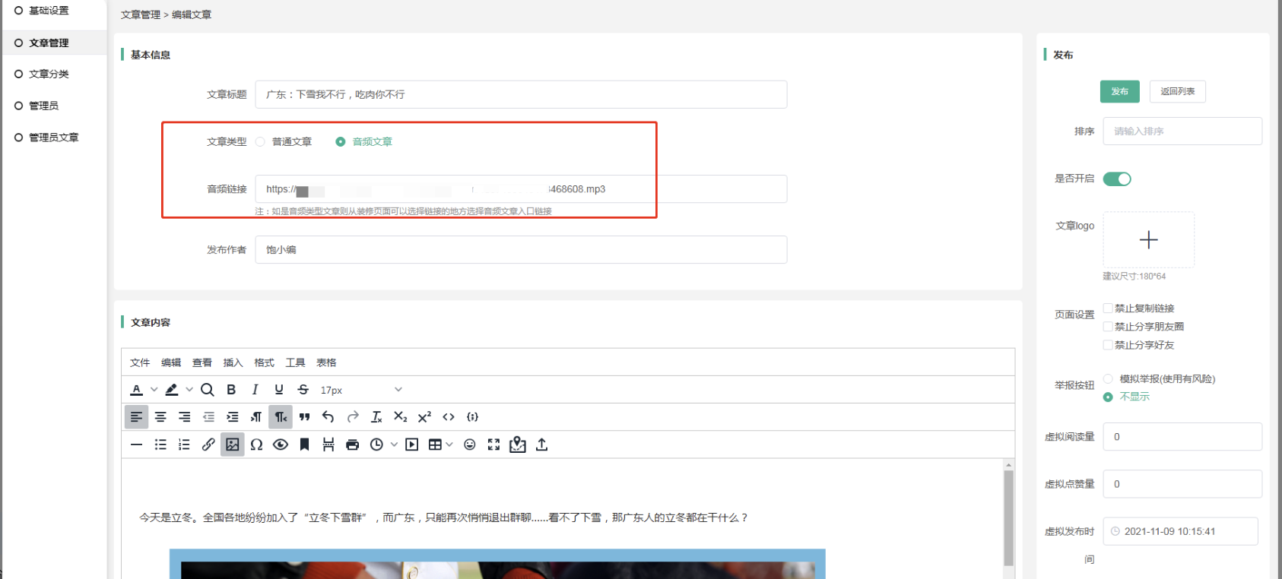The height and width of the screenshot is (579, 1282).
Task: Print the article content
Action: point(353,445)
